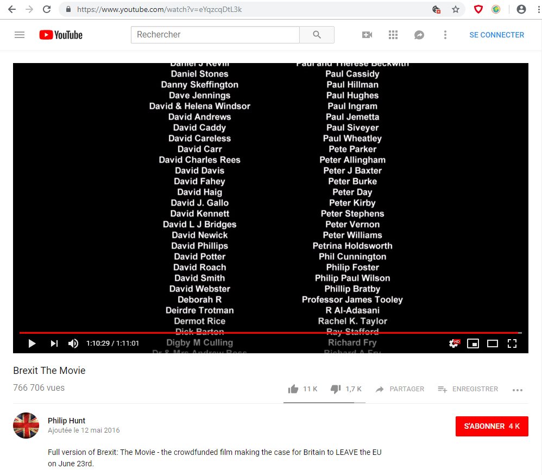Screen dimensions: 542x475
Task: Reload the YouTube page
Action: click(x=47, y=9)
